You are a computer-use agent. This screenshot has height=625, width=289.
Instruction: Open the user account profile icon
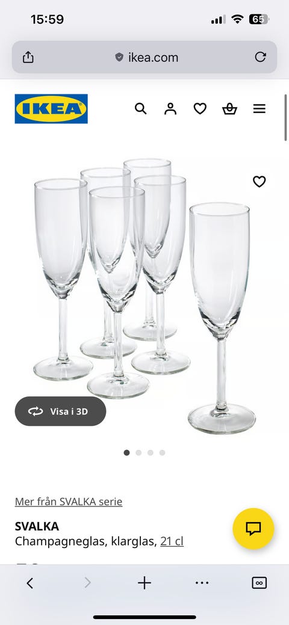click(170, 108)
